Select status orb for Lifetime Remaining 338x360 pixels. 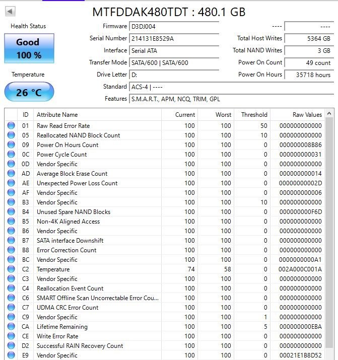point(11,326)
